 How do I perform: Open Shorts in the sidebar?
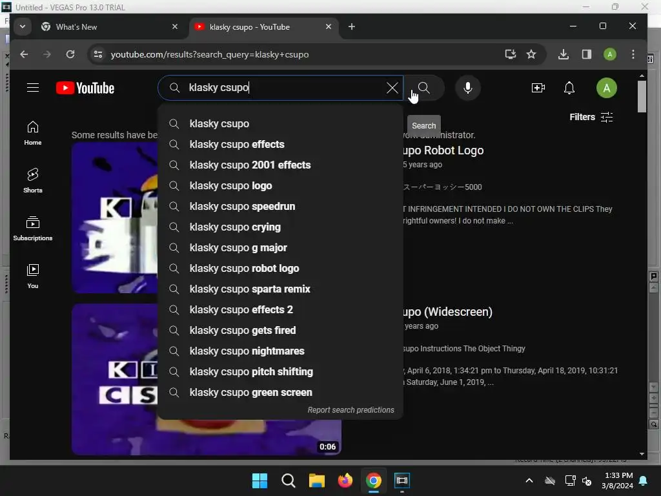point(33,181)
